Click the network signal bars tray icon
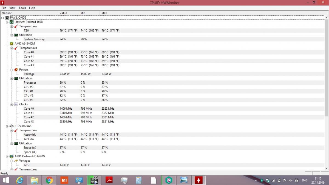 (273, 180)
